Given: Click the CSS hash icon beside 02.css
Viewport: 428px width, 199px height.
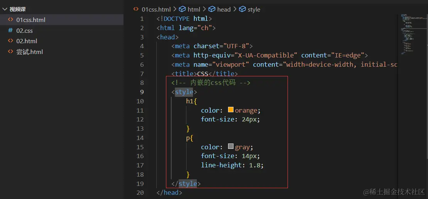Looking at the screenshot, I should click(10, 30).
